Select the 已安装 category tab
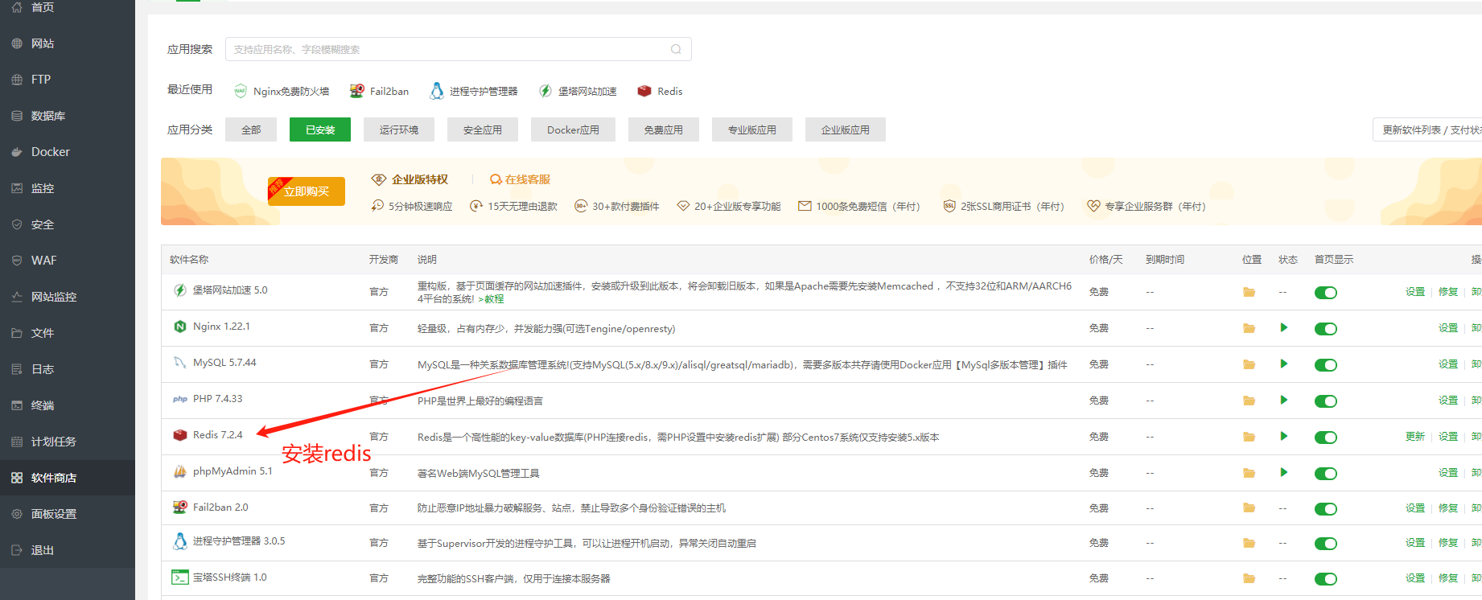1482x600 pixels. [320, 129]
